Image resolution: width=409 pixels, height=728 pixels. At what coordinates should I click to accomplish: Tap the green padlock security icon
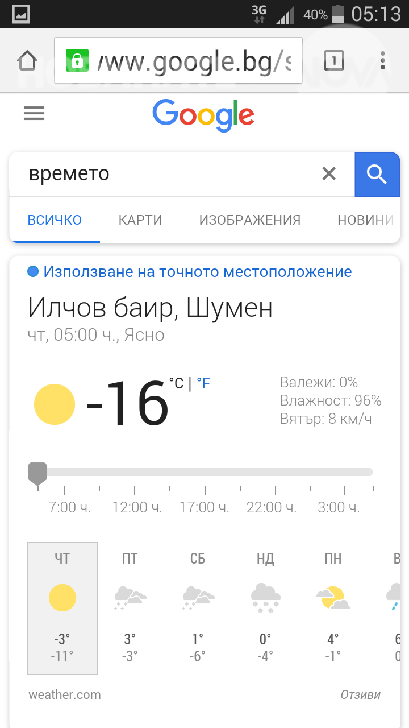click(x=76, y=60)
